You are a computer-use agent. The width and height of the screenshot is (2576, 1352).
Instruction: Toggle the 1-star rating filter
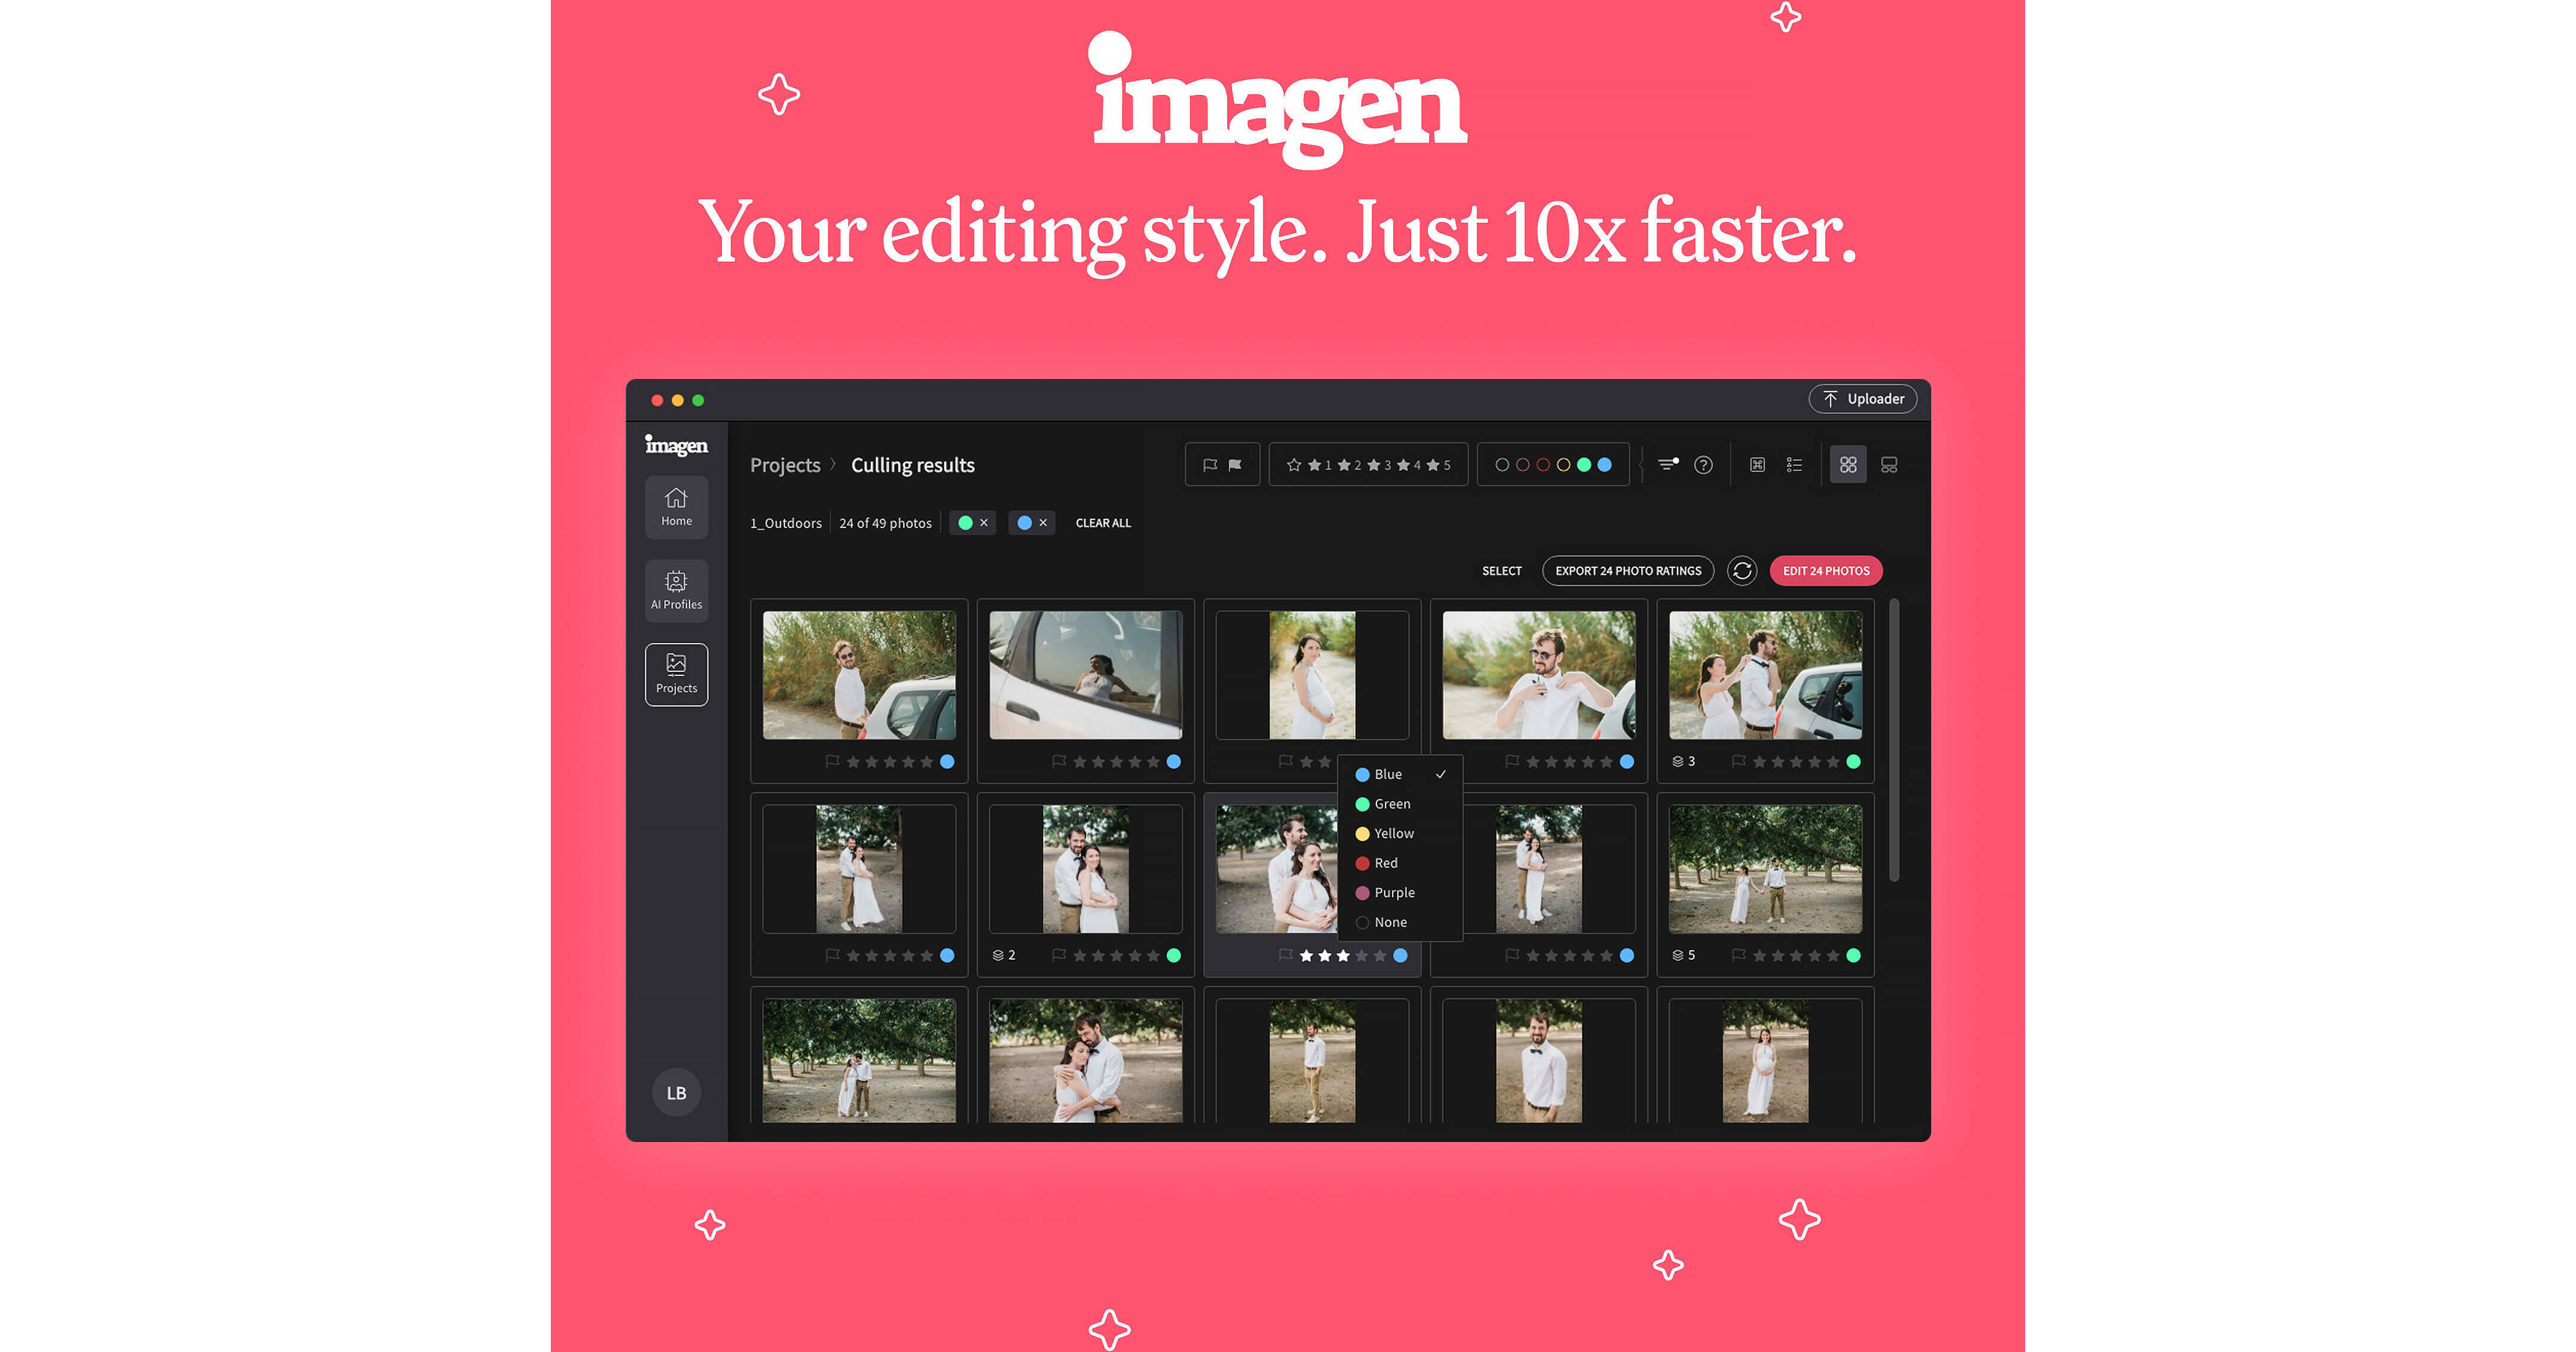coord(1320,465)
